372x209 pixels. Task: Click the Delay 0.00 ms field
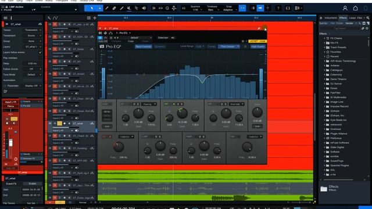(x=33, y=63)
